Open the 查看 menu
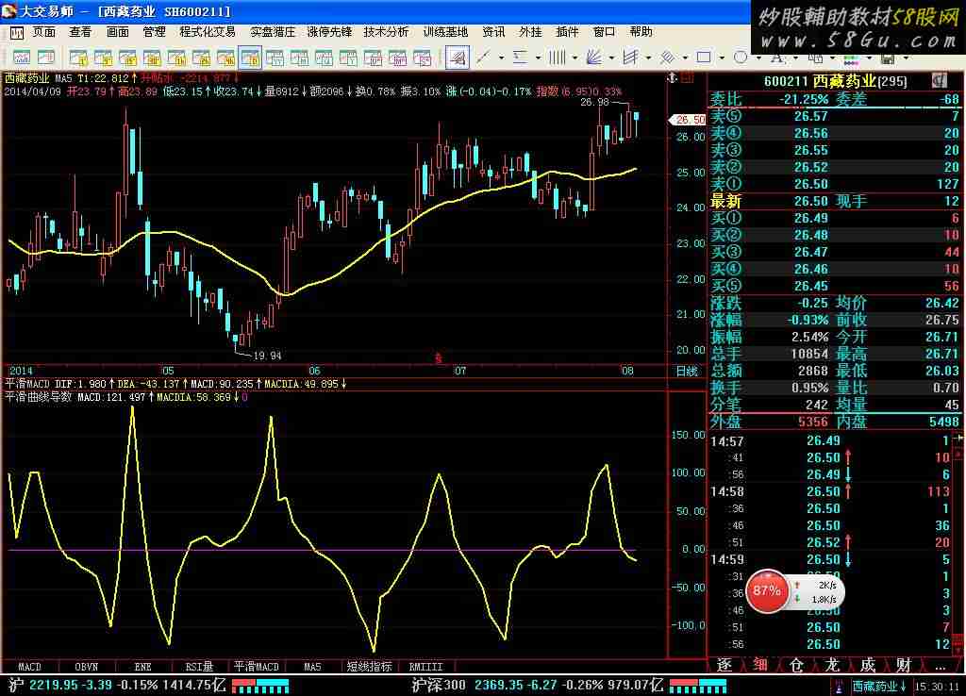Screen dimensions: 966x696 coord(80,32)
